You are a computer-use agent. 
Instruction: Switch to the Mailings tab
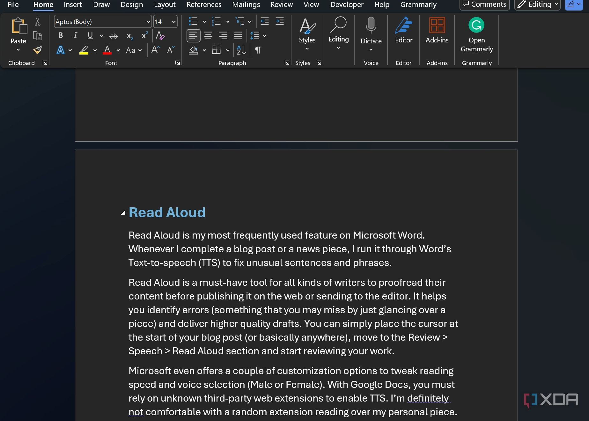click(246, 4)
